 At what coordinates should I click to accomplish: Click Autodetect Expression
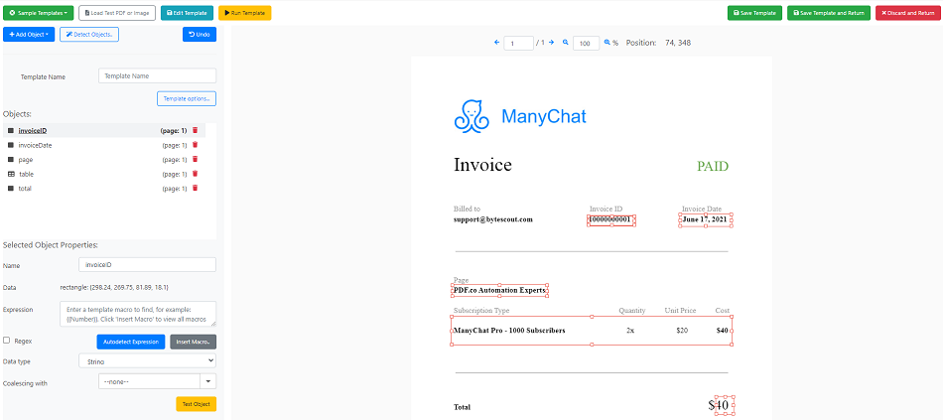coord(130,342)
